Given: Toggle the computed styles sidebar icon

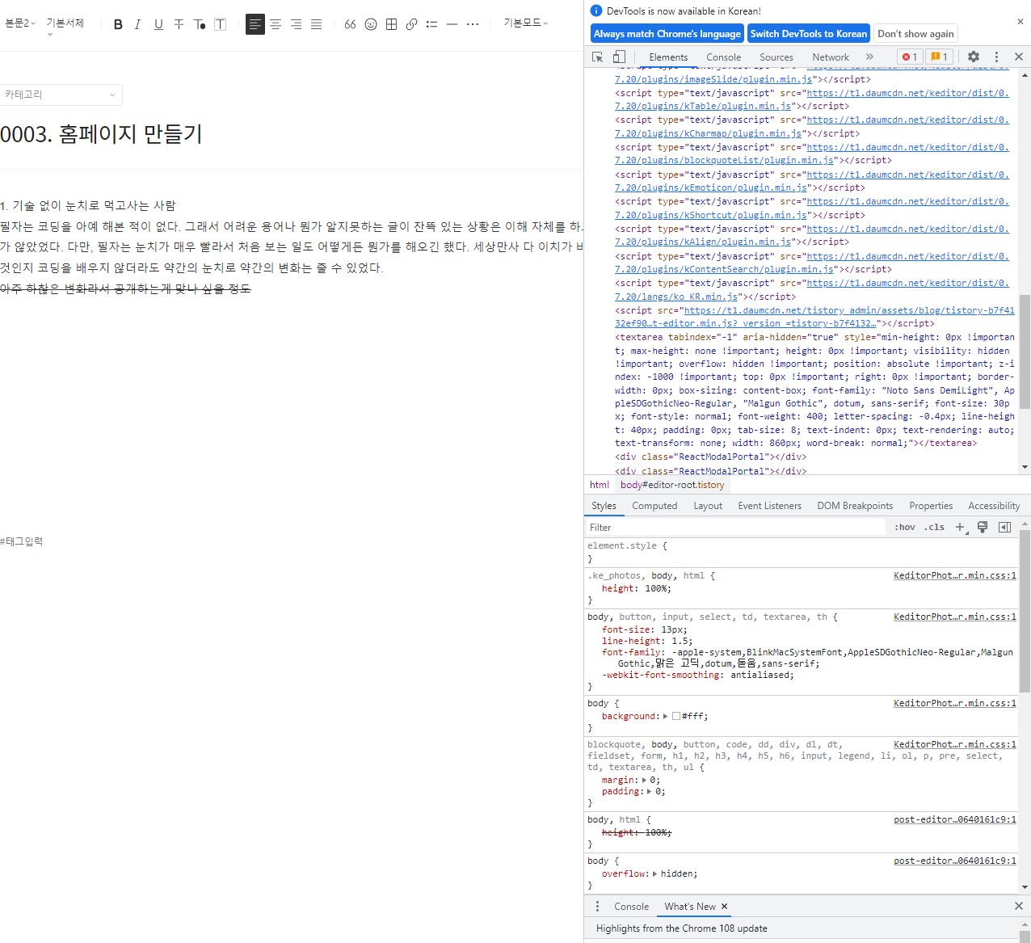Looking at the screenshot, I should (x=1004, y=527).
